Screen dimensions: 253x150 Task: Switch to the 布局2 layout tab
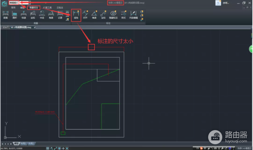coord(31,143)
